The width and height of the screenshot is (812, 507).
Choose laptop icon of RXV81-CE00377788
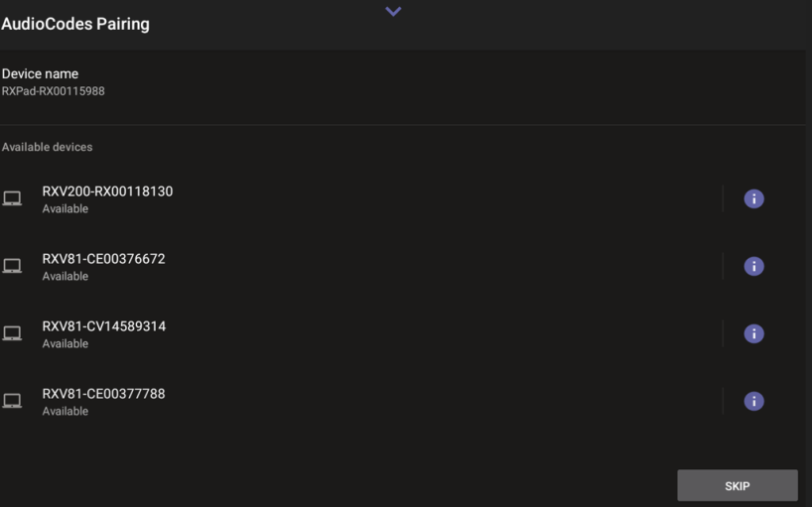(12, 401)
